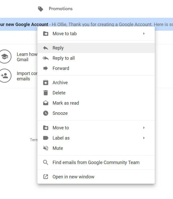Click the Archive box icon
This screenshot has height=199, width=173.
coord(46,82)
